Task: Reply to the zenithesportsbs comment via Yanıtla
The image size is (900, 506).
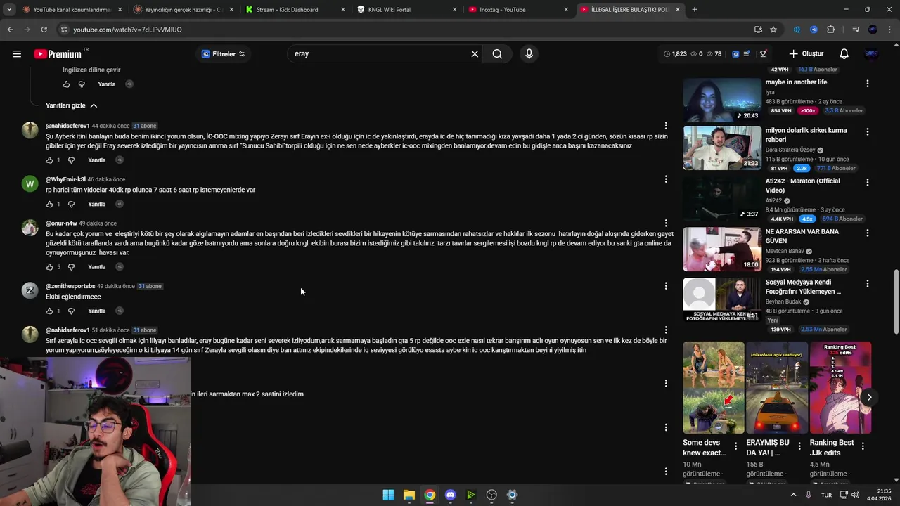Action: (97, 311)
